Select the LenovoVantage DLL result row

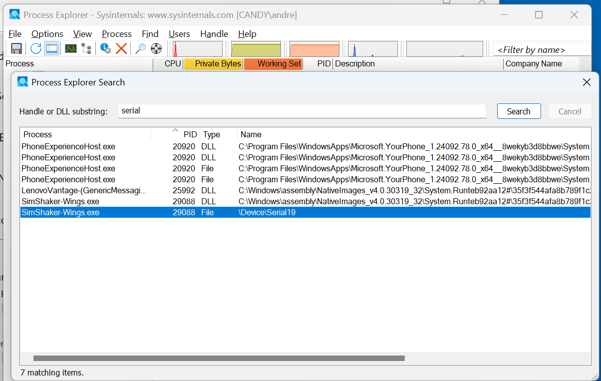305,190
